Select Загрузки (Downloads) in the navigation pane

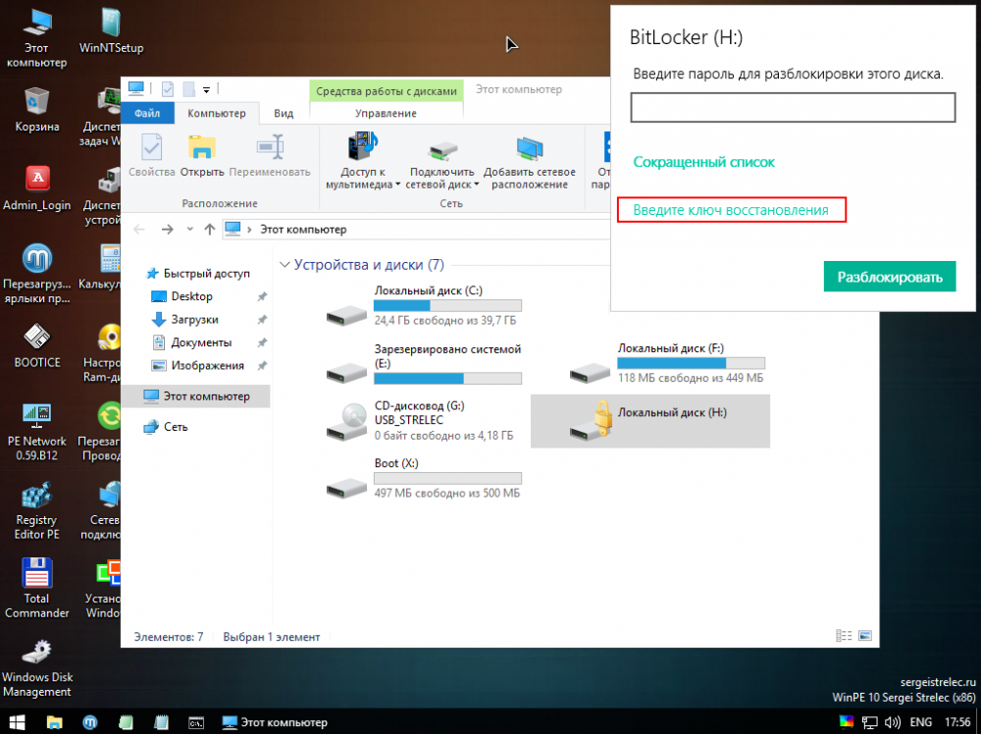194,320
